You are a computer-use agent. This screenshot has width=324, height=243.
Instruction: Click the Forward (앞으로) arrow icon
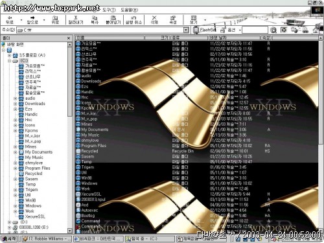pyautogui.click(x=32, y=18)
